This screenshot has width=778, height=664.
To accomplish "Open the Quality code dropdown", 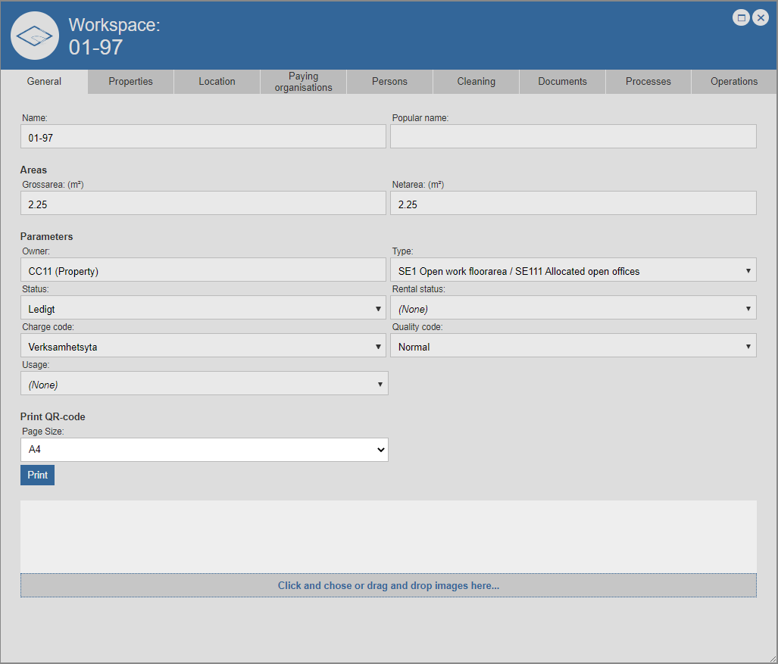I will pyautogui.click(x=573, y=346).
